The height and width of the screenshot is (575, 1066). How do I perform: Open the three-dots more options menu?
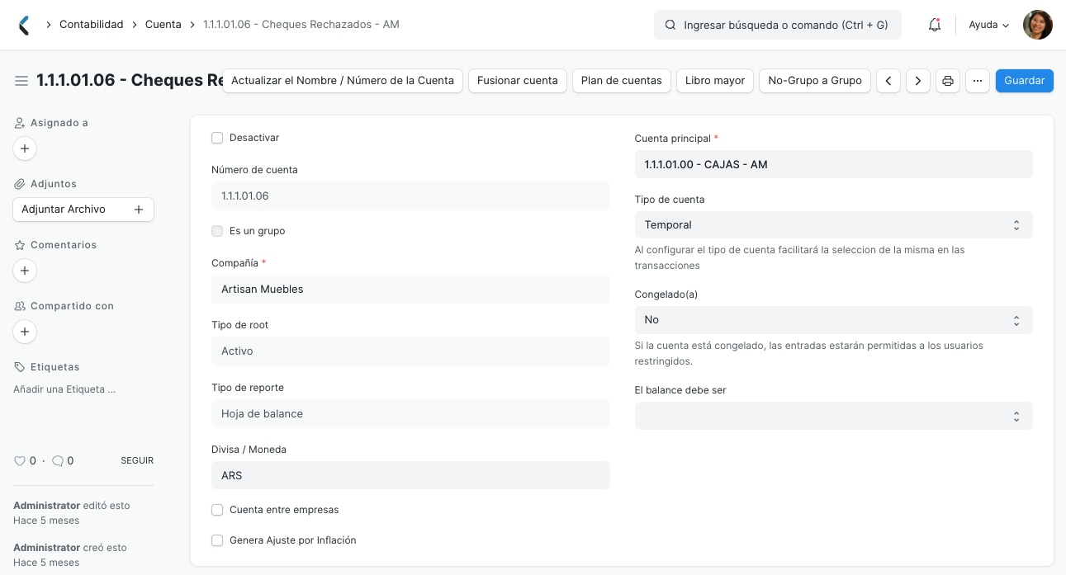[x=978, y=81]
